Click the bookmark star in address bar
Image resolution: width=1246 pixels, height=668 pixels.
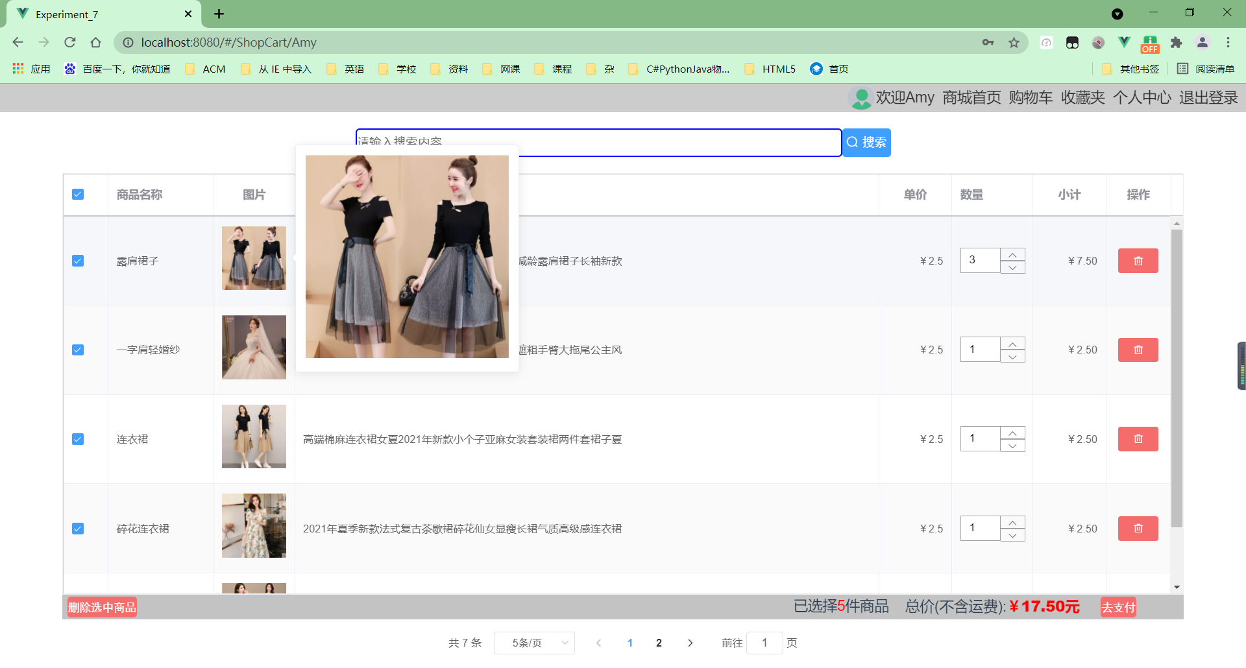pos(1013,42)
